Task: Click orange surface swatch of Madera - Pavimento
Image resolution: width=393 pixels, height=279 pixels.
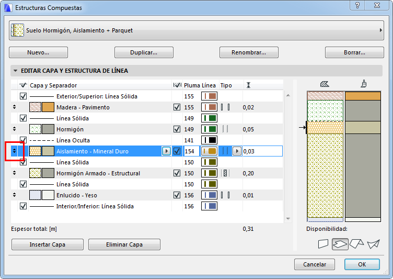Action: pos(48,107)
